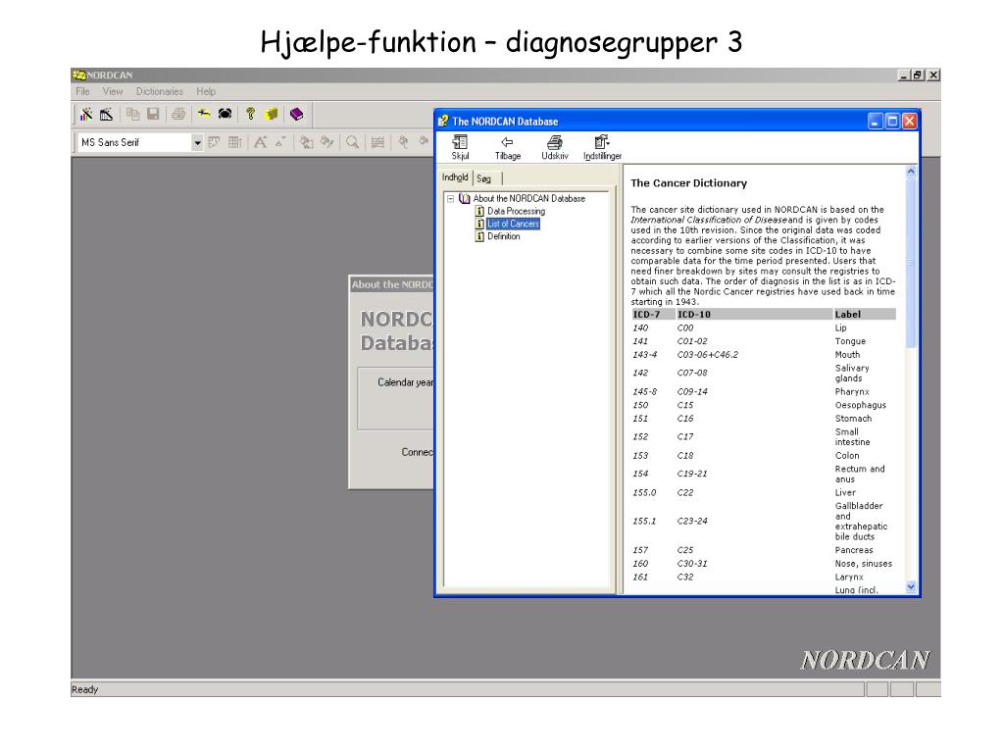Click the Tongue label in table
Viewport: 1004px width, 753px height.
point(850,341)
